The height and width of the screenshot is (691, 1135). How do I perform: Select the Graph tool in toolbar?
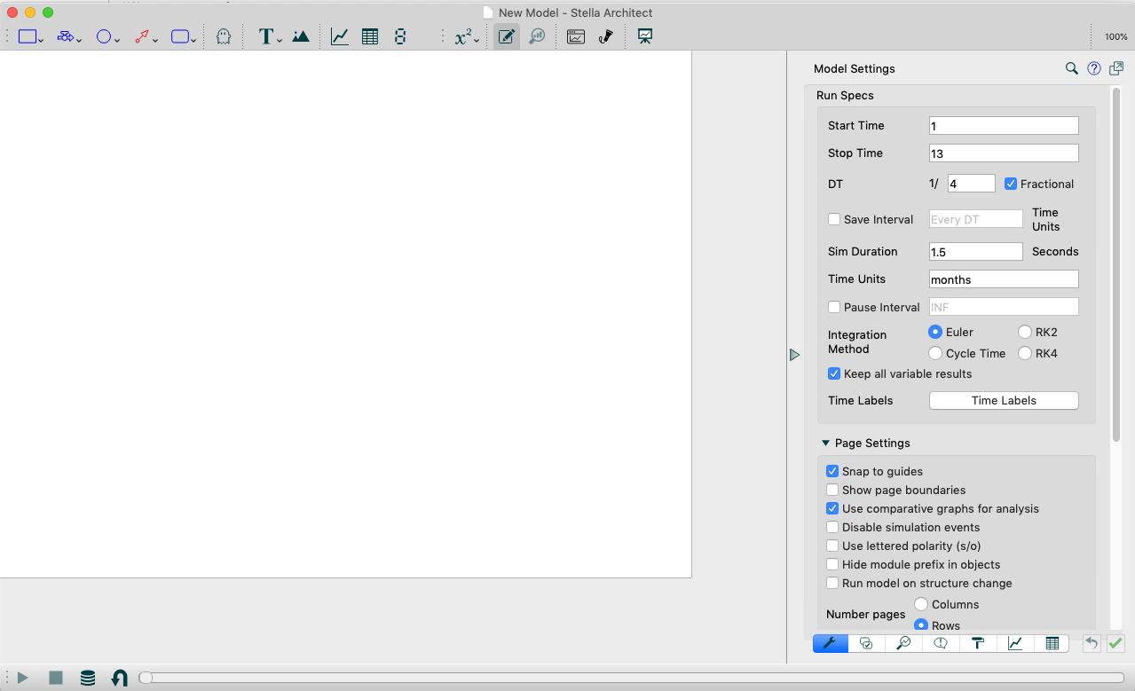(x=339, y=37)
